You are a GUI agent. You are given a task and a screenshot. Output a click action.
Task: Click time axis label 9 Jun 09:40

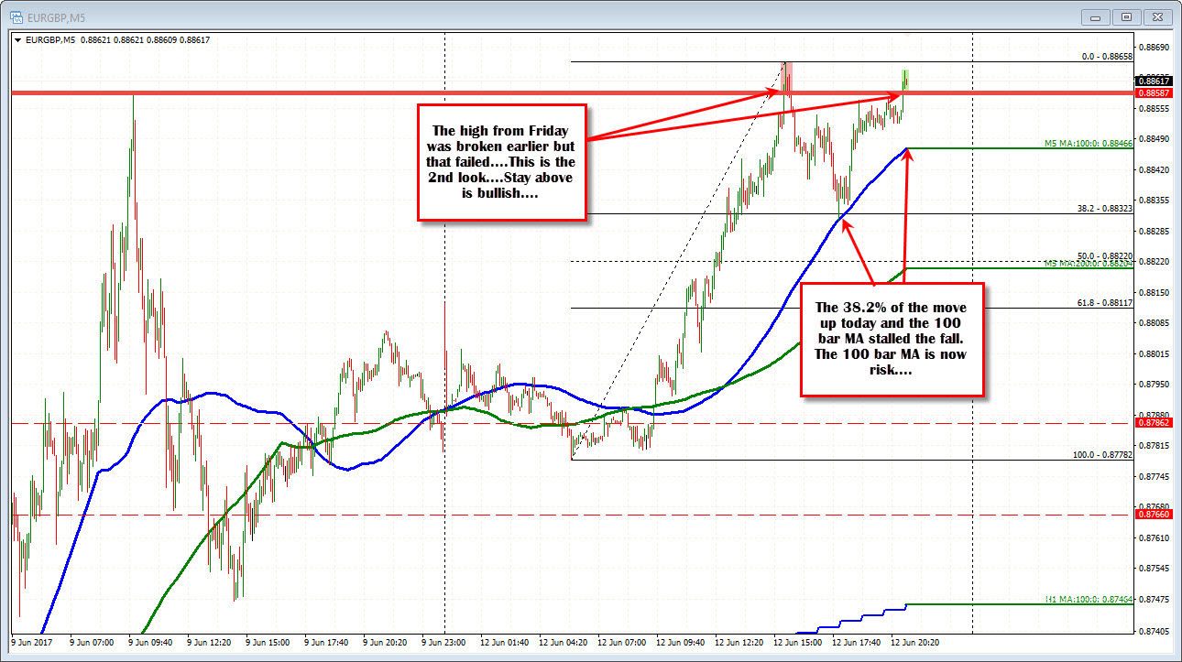(x=151, y=642)
